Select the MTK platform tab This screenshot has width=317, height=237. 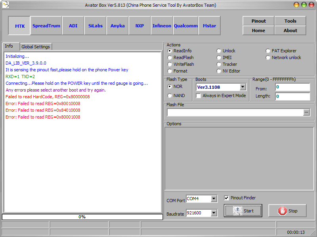[19, 26]
